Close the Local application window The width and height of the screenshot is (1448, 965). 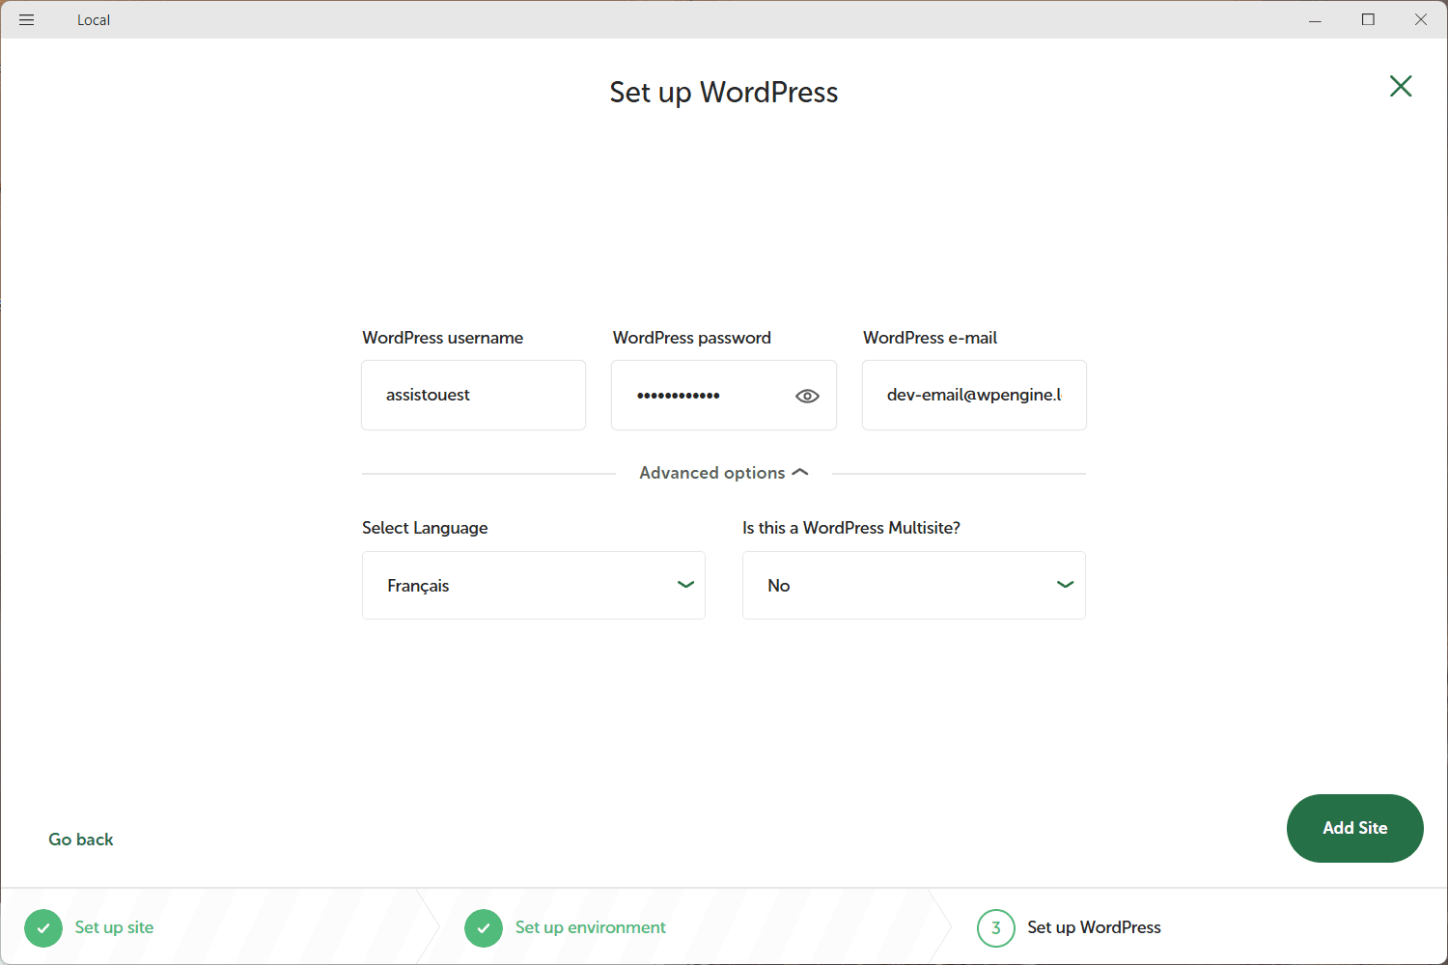[1421, 20]
